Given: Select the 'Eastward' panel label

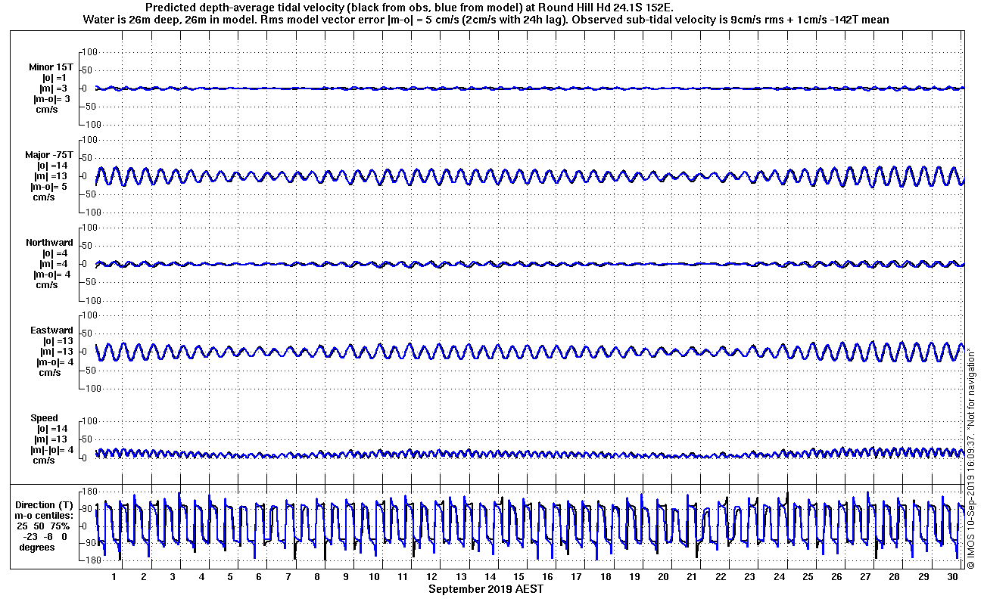Looking at the screenshot, I should coord(51,330).
